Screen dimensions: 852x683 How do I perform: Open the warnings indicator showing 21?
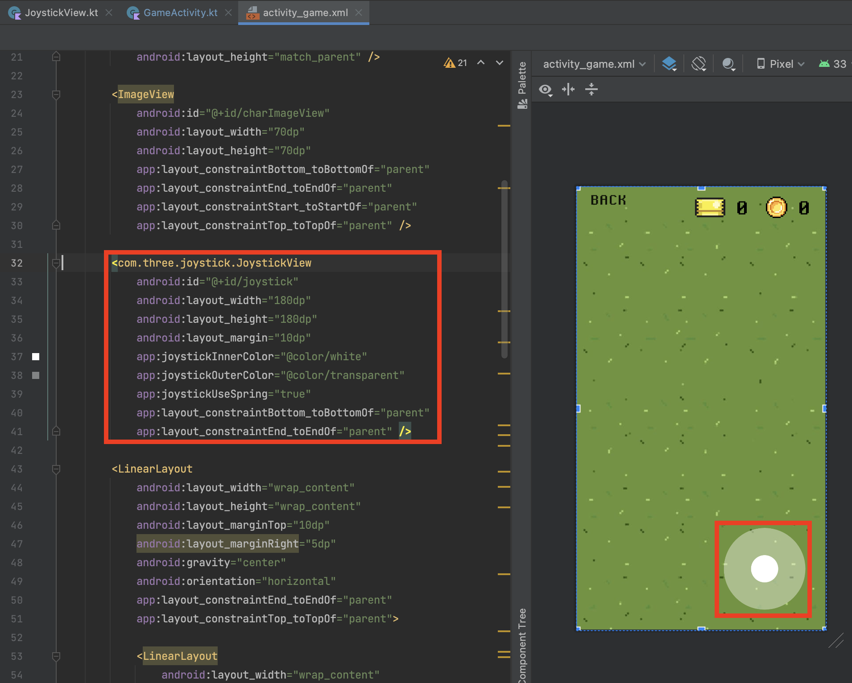point(455,63)
